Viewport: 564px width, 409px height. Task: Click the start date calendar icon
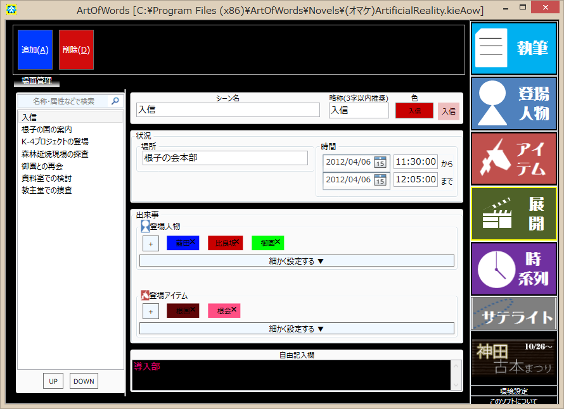click(x=380, y=162)
